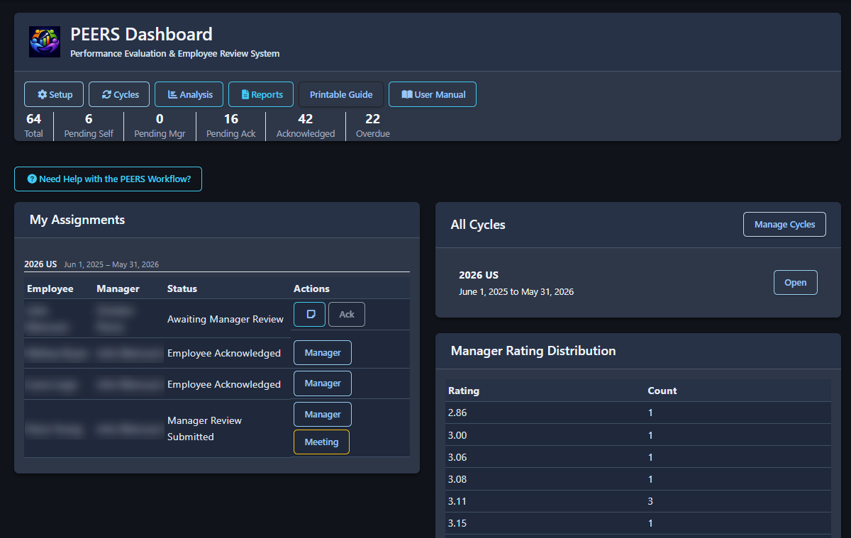Click rating value 3.08

pyautogui.click(x=457, y=478)
